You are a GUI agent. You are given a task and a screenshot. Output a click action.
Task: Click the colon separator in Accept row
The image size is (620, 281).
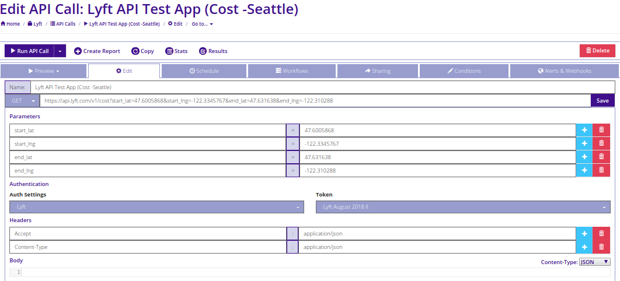tap(292, 234)
